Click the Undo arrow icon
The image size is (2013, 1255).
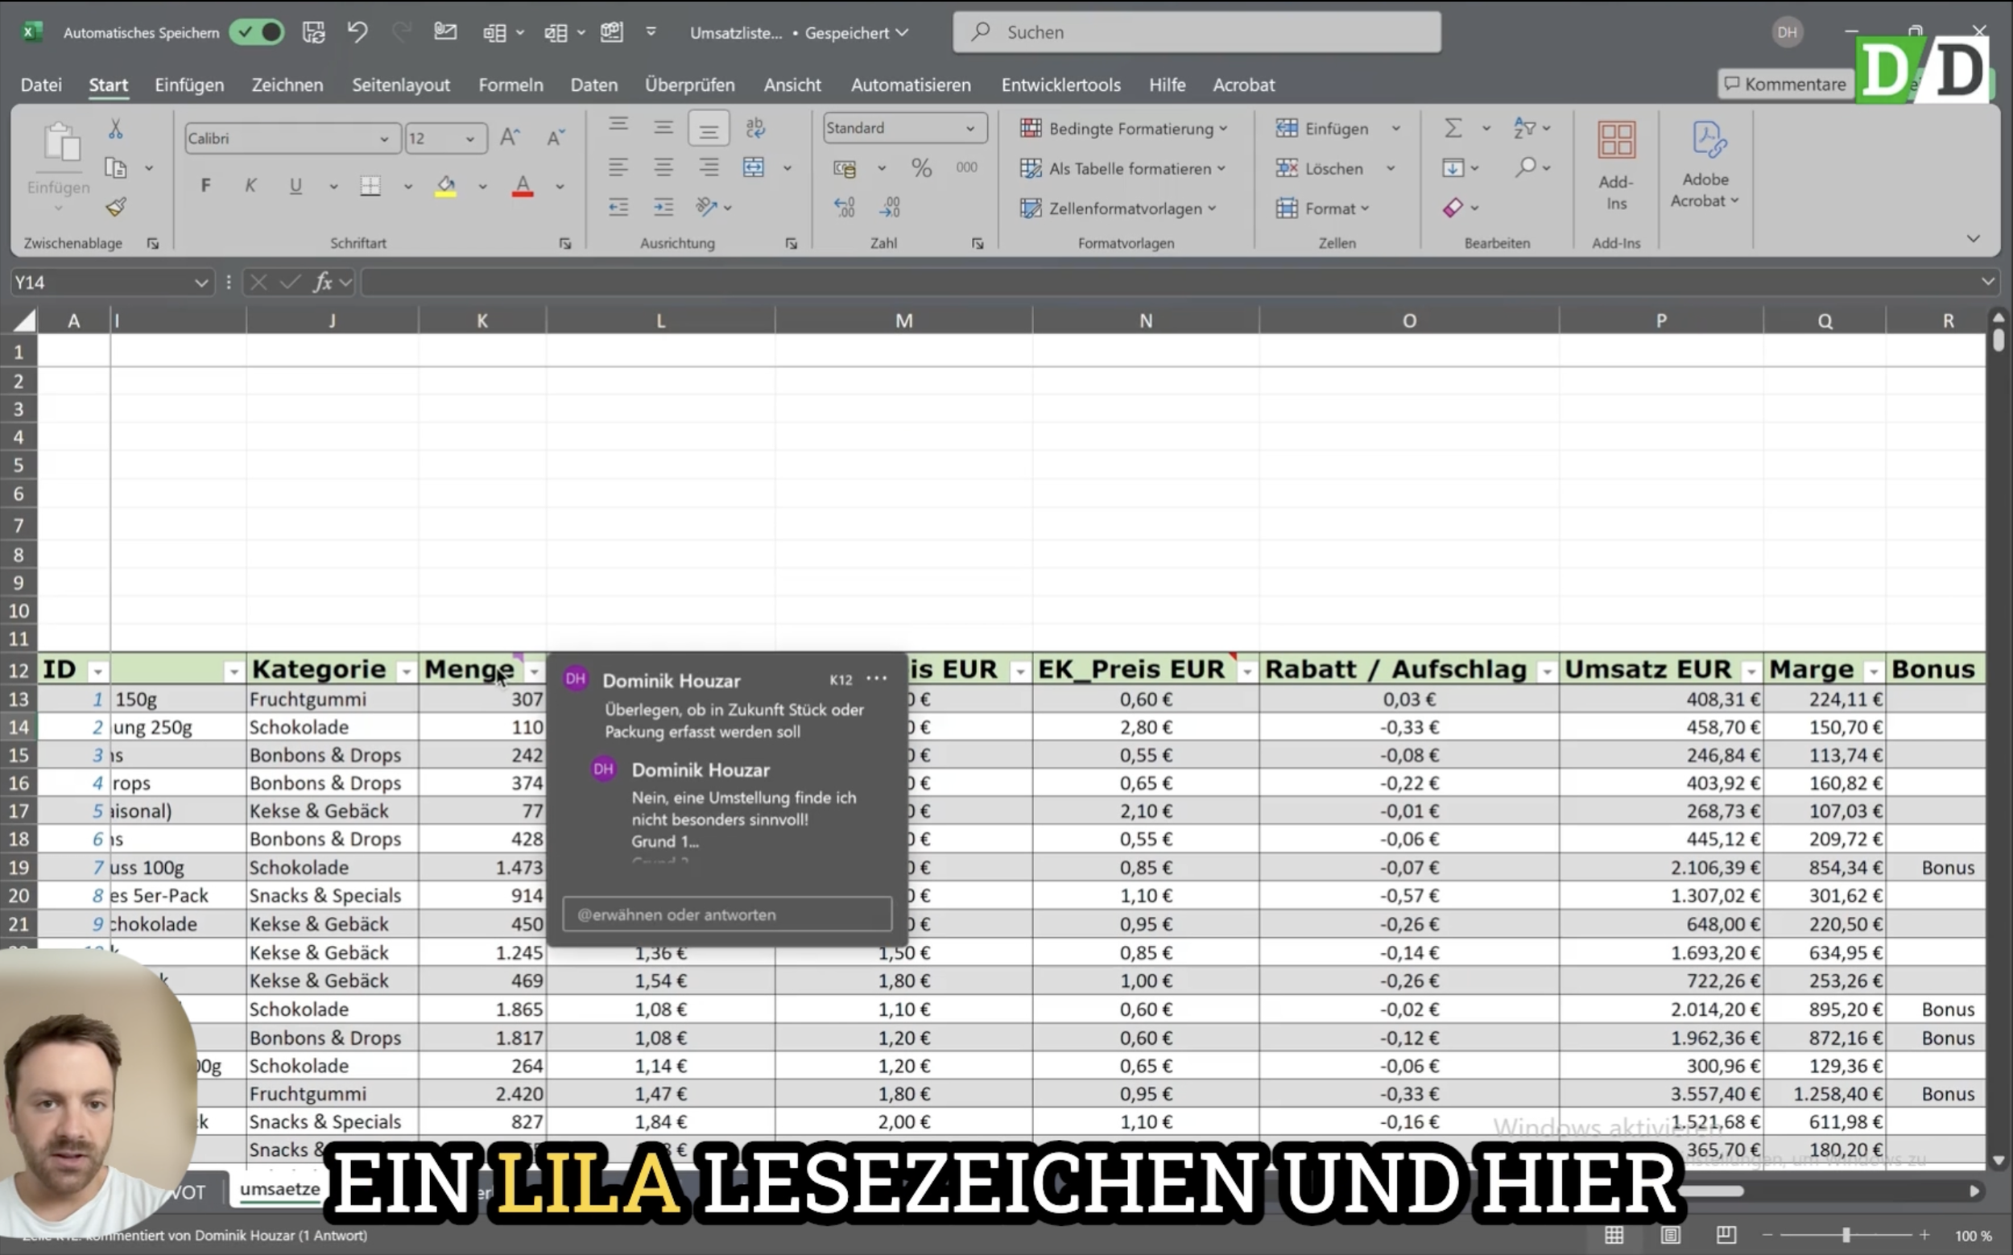(357, 32)
